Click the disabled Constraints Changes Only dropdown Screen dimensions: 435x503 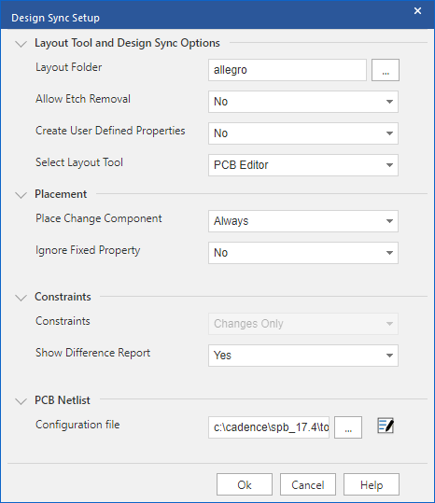pyautogui.click(x=303, y=324)
